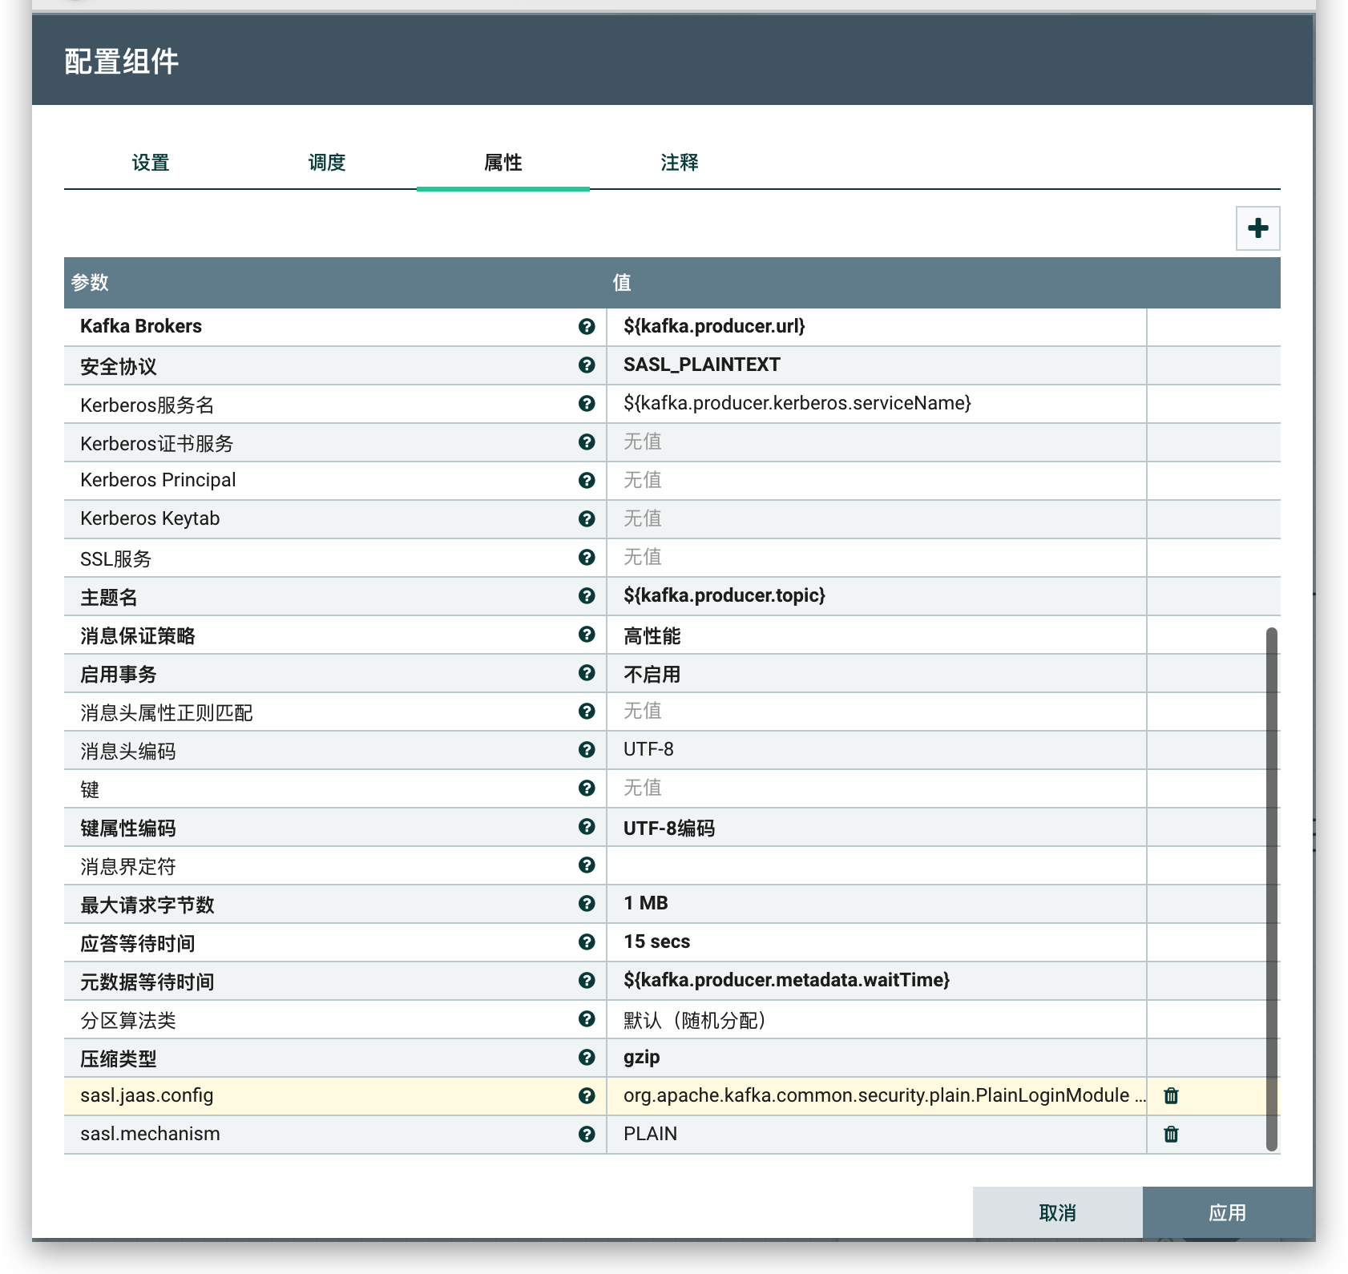This screenshot has width=1348, height=1274.
Task: Delete the sasl.jaas.config property
Action: (x=1171, y=1095)
